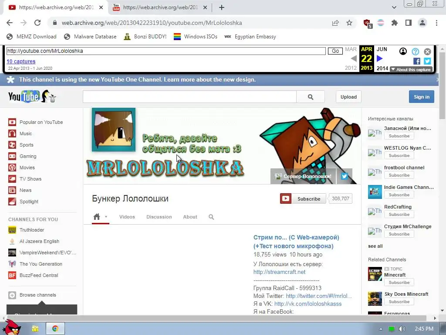
Task: Open BuzzFeed Central channel
Action: [33, 275]
